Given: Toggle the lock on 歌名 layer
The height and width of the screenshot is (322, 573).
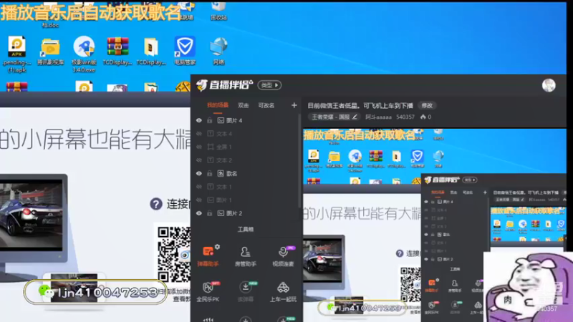Looking at the screenshot, I should (x=209, y=173).
